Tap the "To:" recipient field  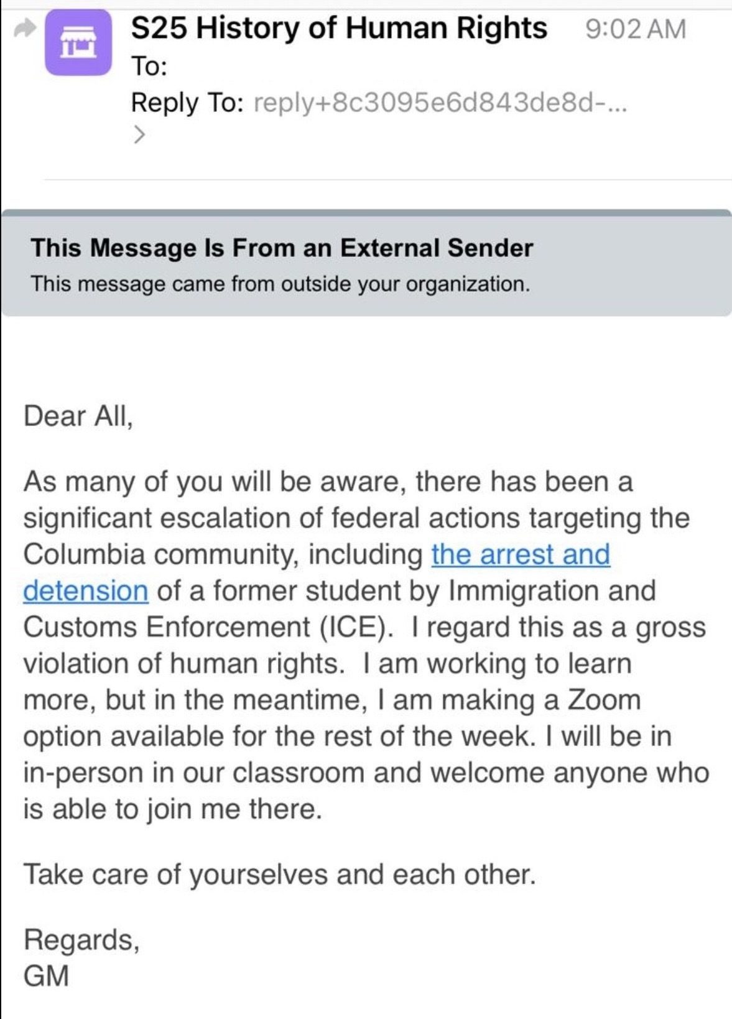pos(149,66)
